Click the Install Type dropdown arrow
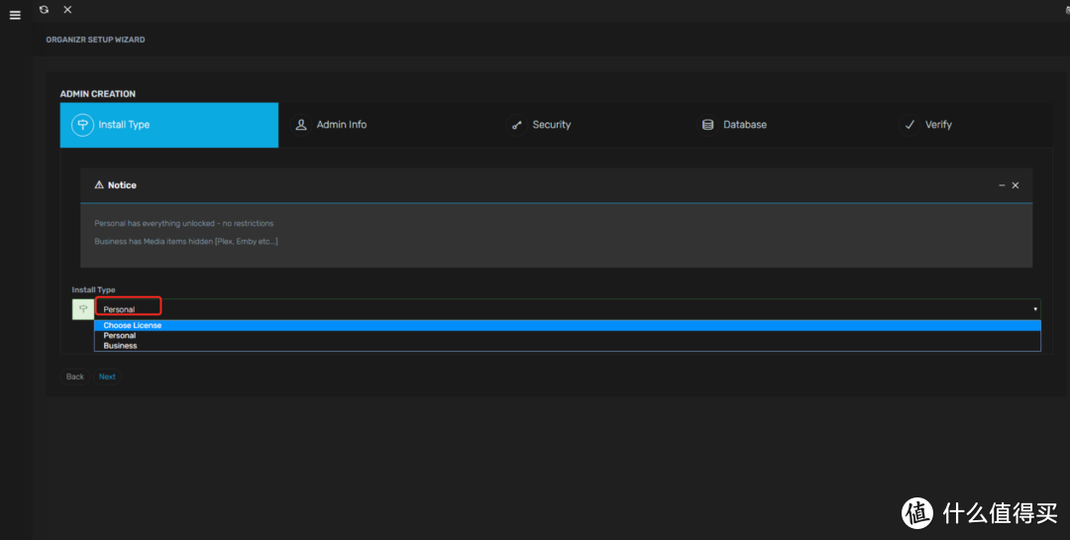Viewport: 1070px width, 540px height. point(1035,309)
